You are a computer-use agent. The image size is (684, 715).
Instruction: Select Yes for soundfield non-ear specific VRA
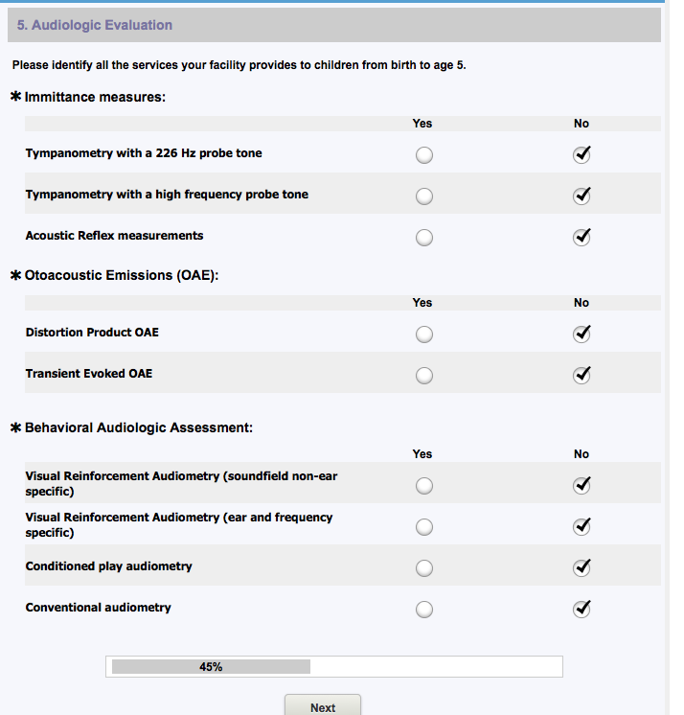click(x=424, y=486)
